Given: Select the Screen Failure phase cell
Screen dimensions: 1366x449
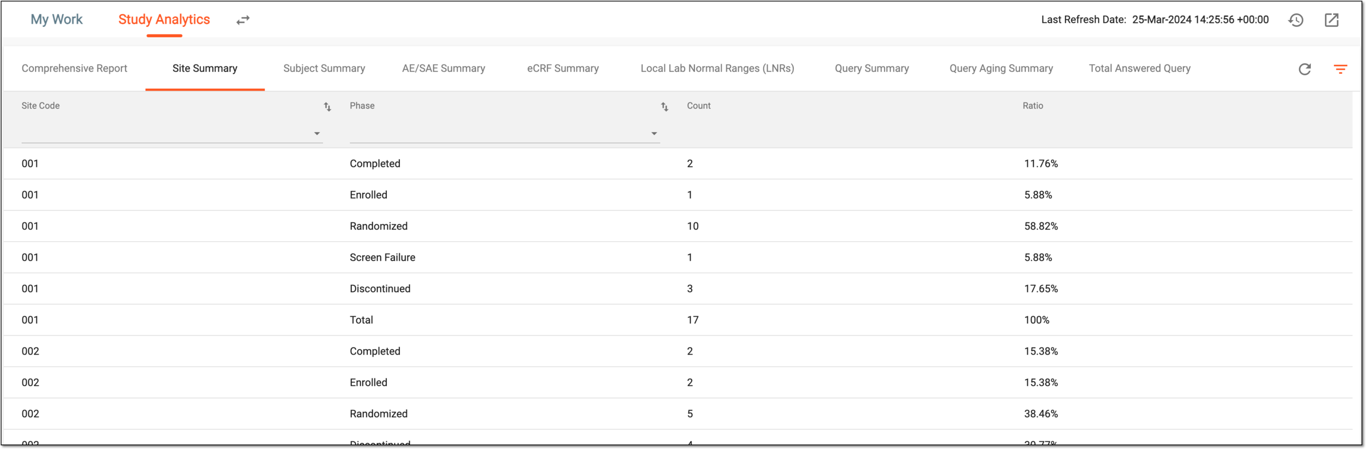Looking at the screenshot, I should click(382, 258).
